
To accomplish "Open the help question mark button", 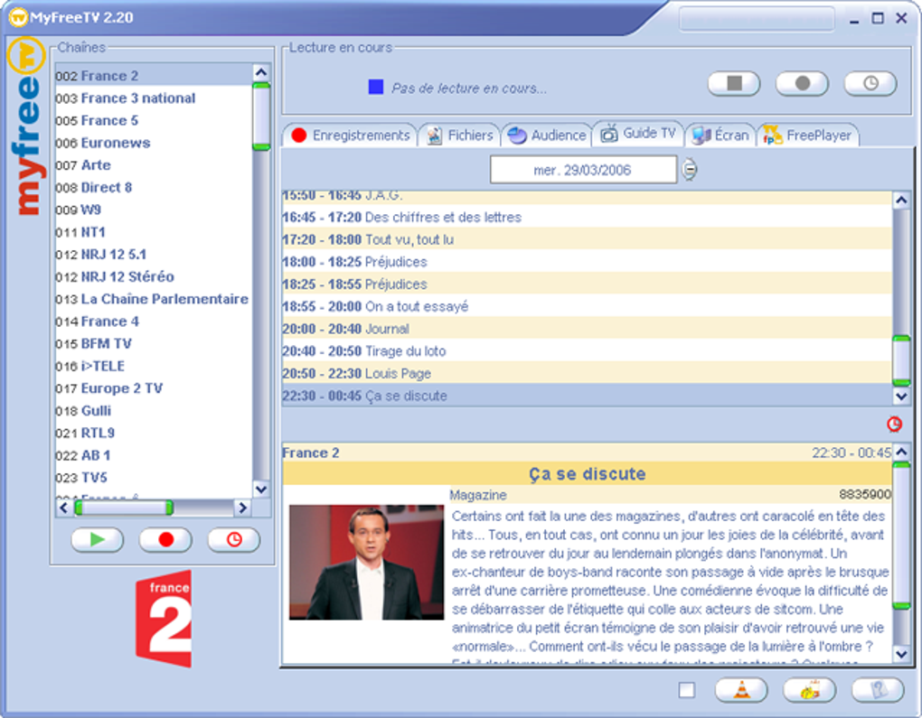I will tap(878, 690).
